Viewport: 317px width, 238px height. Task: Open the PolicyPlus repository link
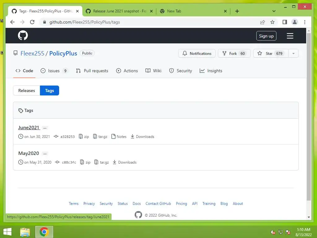[x=63, y=53]
